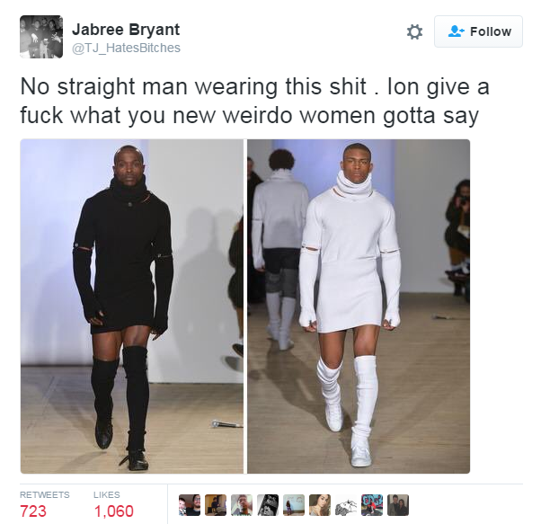Click the fourth black-and-white liker avatar
541x524 pixels.
pyautogui.click(x=268, y=505)
